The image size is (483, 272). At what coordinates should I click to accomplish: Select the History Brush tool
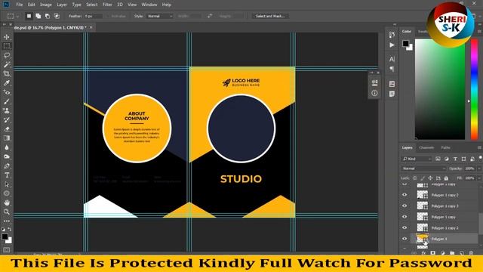7,119
